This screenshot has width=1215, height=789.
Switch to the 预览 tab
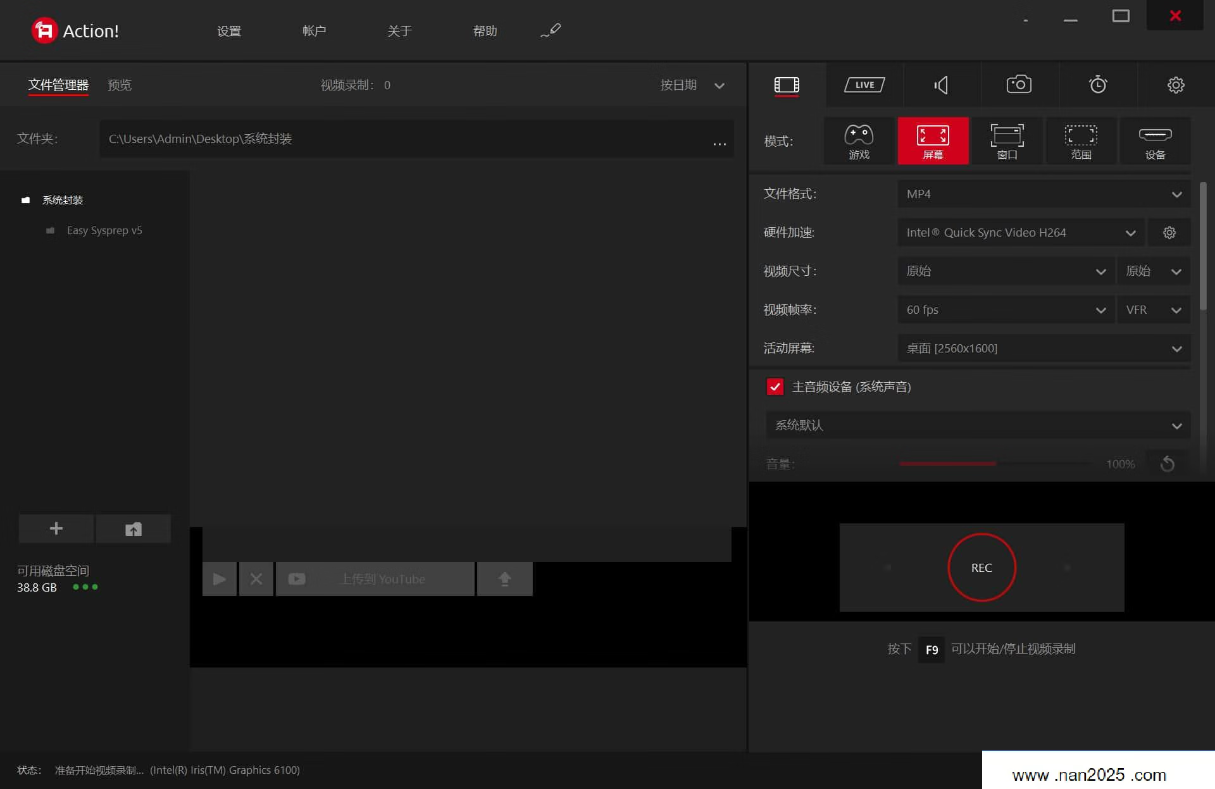tap(120, 85)
